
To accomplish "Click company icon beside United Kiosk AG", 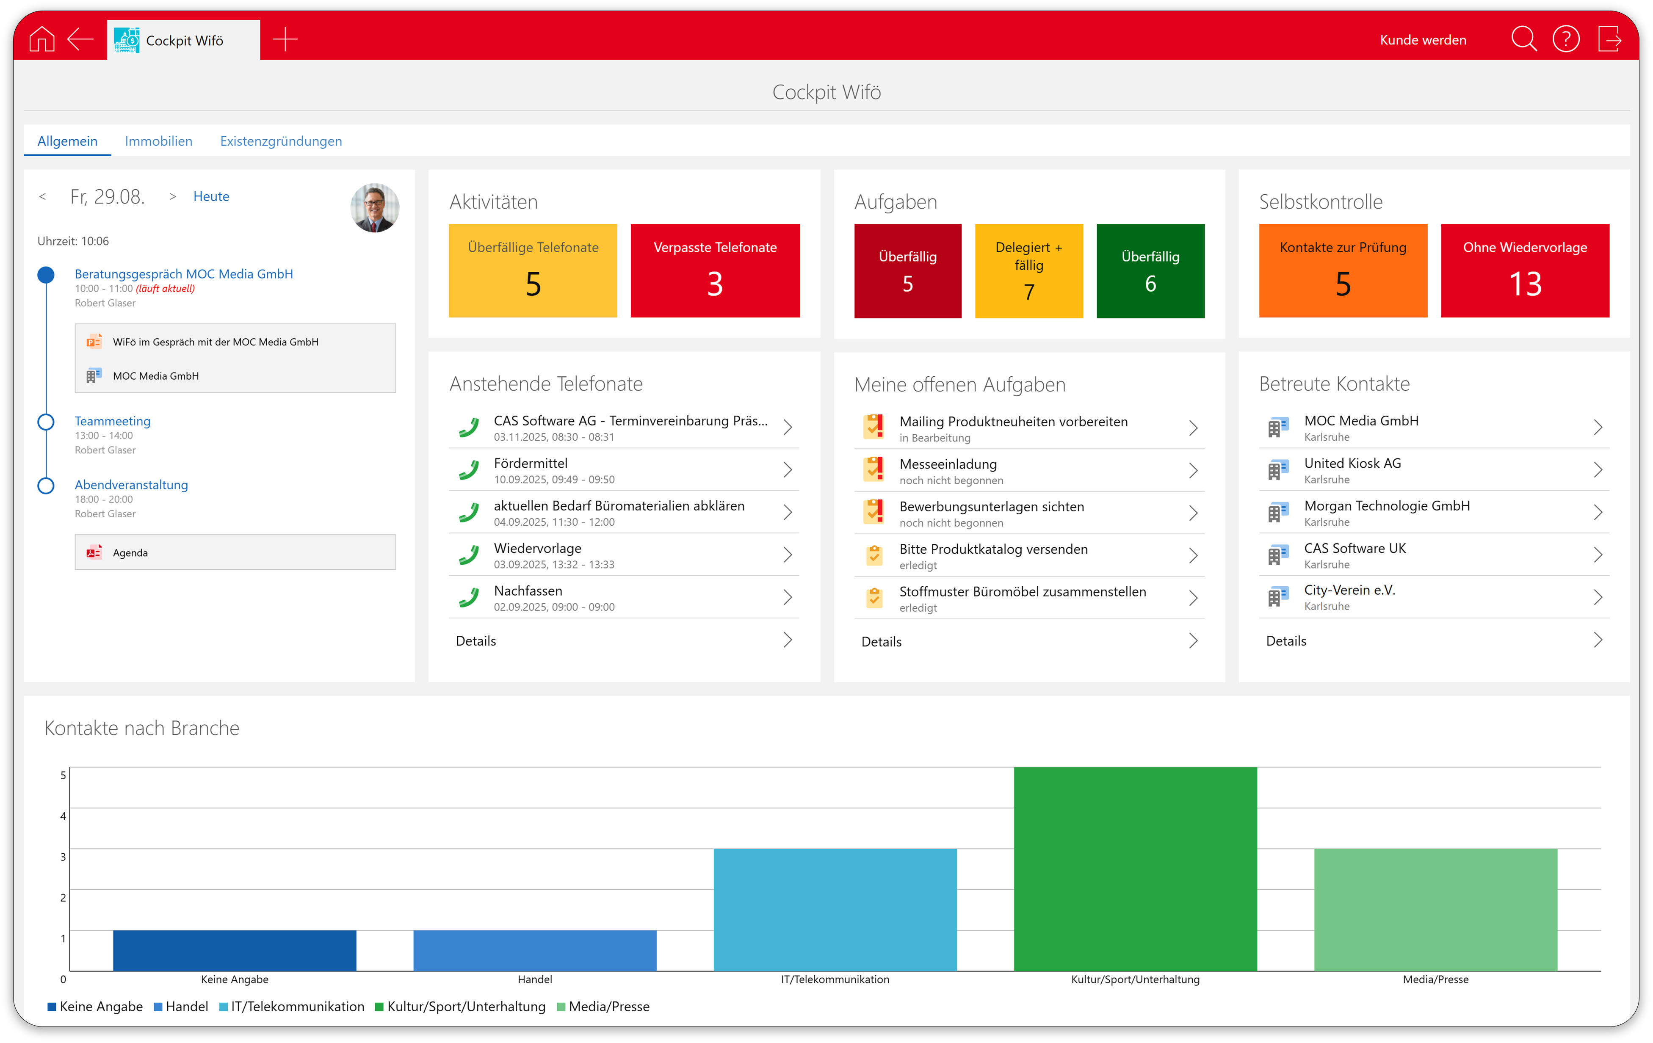I will (1278, 471).
